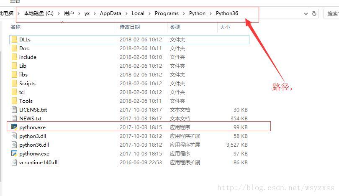This screenshot has height=196, width=339.
Task: Open the address bar history dropdown
Action: coord(306,14)
